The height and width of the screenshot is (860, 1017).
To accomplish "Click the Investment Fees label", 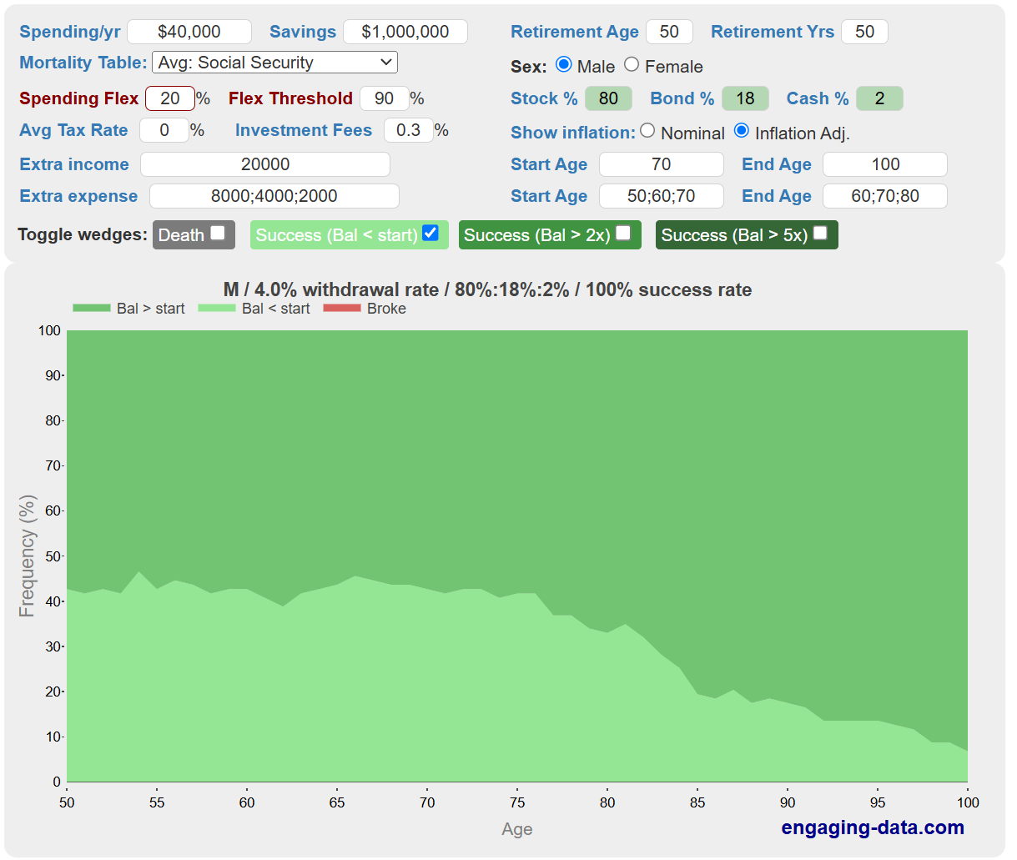I will 304,130.
